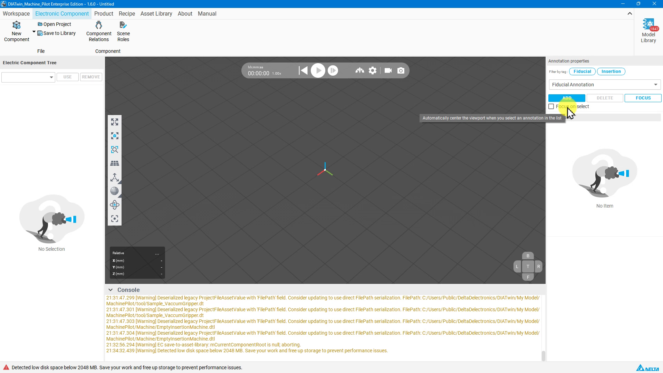663x373 pixels.
Task: Activate the zoom region tool
Action: pos(115,150)
